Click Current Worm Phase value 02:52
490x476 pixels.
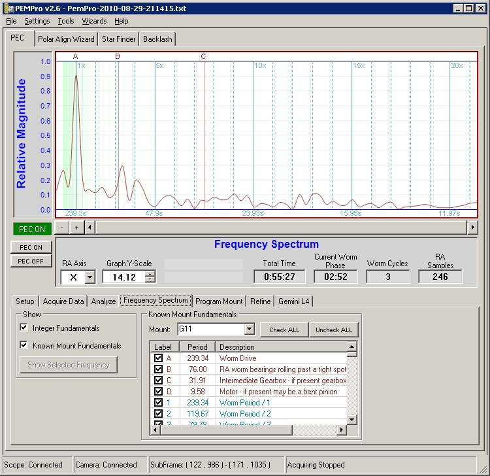(336, 277)
